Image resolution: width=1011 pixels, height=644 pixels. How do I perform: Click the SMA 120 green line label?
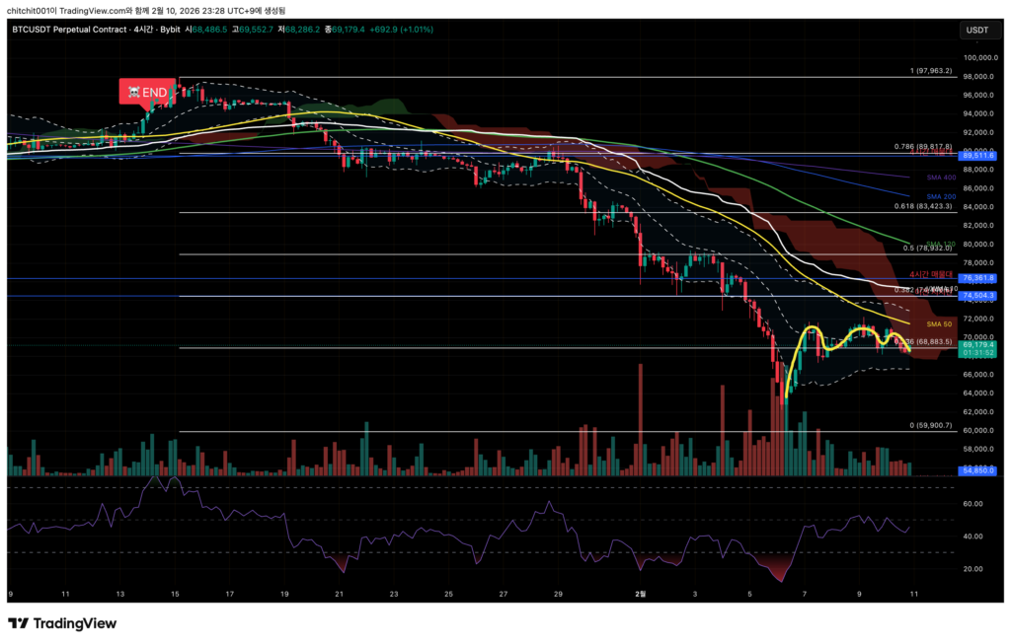[939, 244]
